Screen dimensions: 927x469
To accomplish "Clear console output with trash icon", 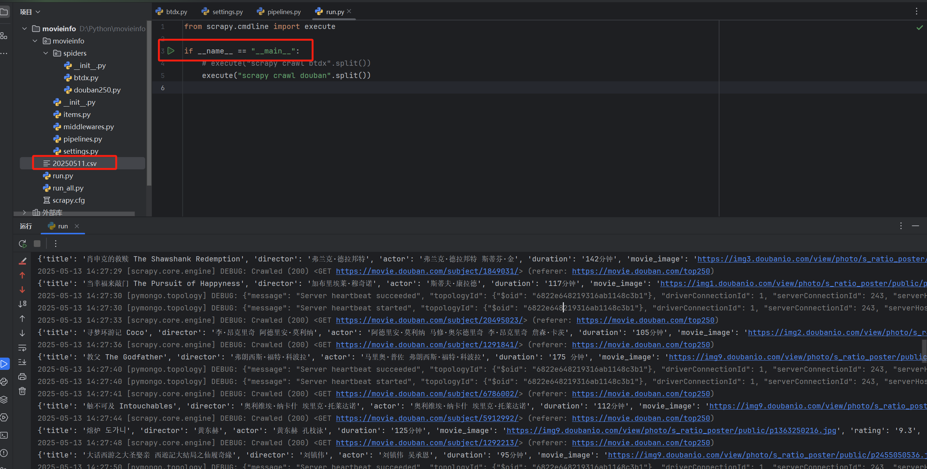I will tap(22, 391).
